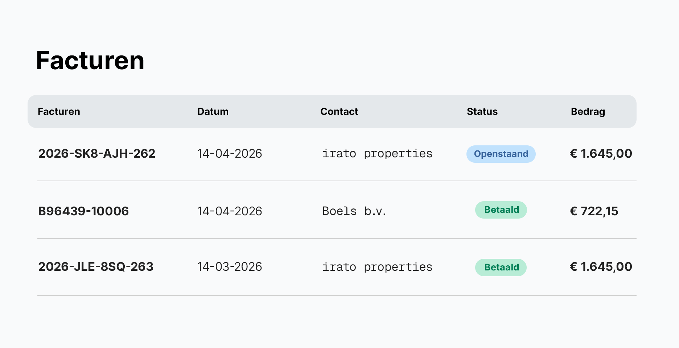Click the € 1.645,00 amount in last row
The height and width of the screenshot is (348, 679).
pos(601,267)
